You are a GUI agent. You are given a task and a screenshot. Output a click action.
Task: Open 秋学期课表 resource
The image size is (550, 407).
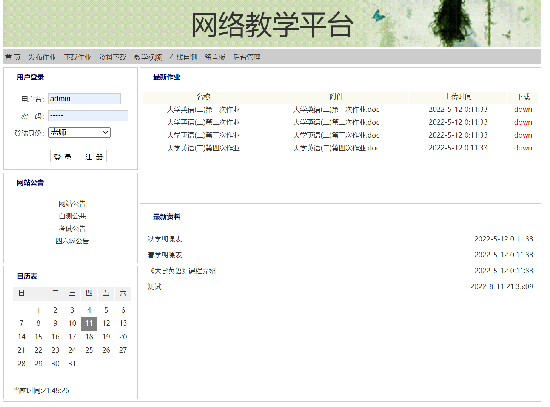pyautogui.click(x=164, y=239)
